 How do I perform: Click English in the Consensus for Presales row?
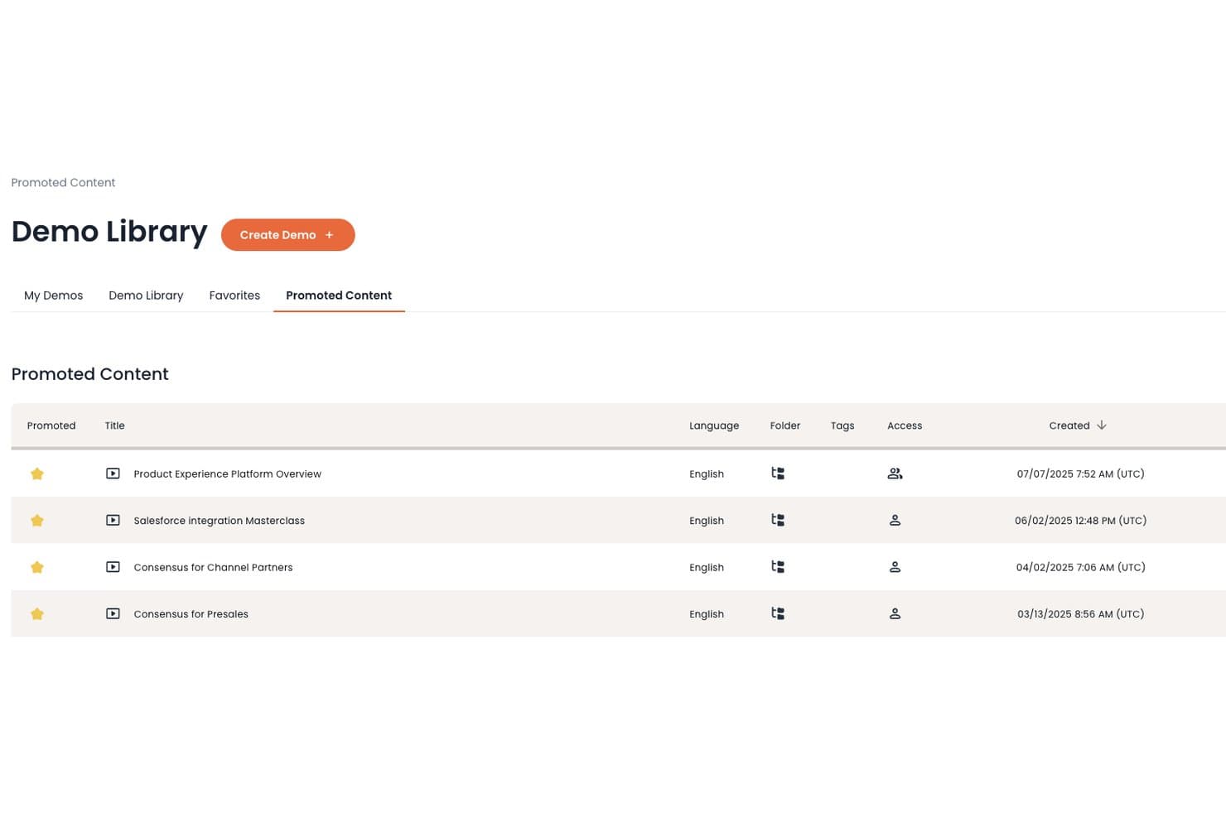point(707,614)
